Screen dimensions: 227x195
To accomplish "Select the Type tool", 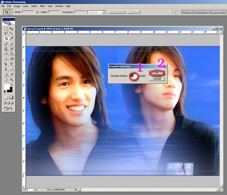I will tap(11, 64).
